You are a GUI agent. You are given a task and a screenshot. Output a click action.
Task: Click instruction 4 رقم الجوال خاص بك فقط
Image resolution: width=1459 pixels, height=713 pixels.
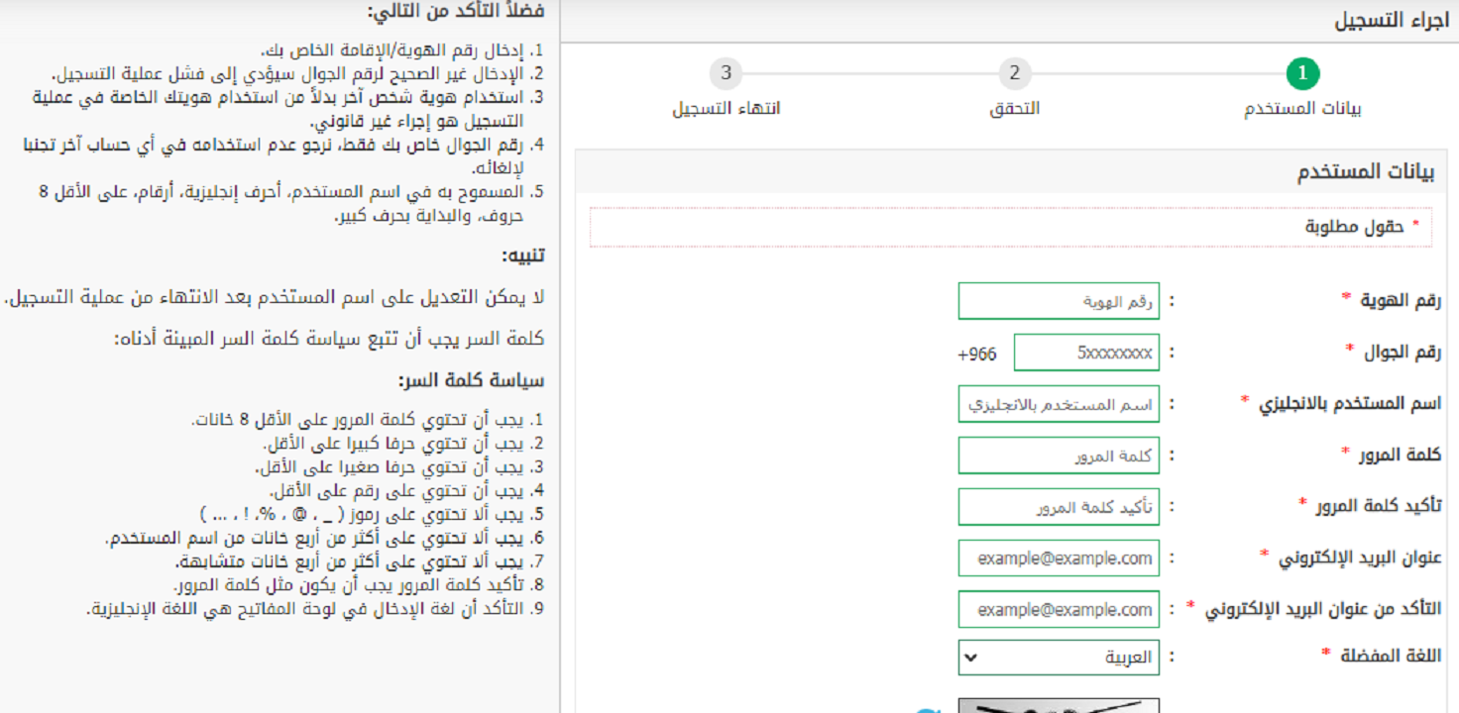tap(284, 157)
